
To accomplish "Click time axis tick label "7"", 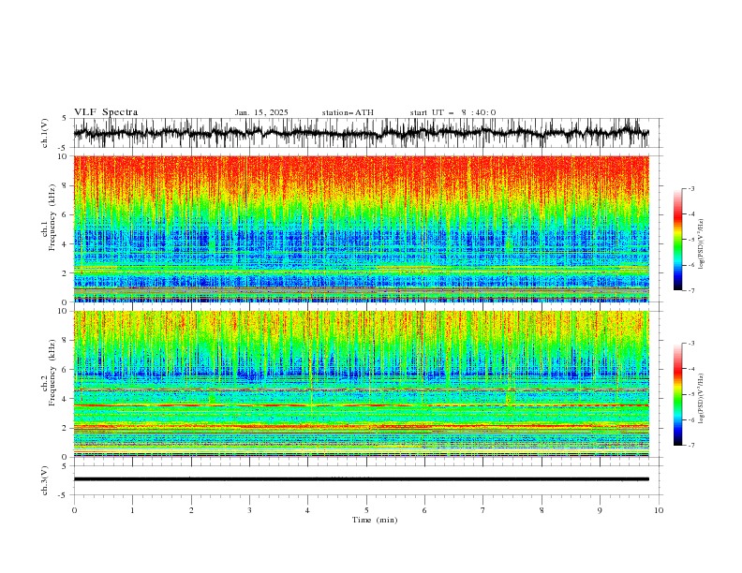I will (x=483, y=510).
